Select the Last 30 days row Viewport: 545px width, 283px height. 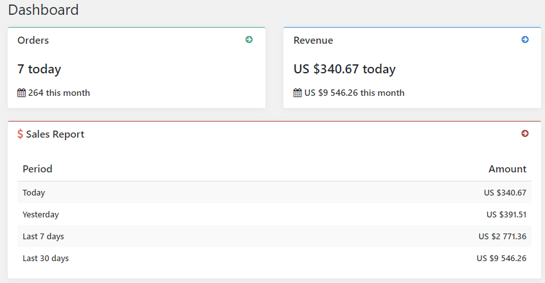(x=274, y=259)
